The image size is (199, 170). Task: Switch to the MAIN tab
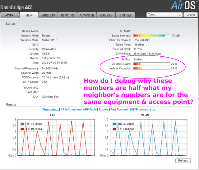(29, 15)
